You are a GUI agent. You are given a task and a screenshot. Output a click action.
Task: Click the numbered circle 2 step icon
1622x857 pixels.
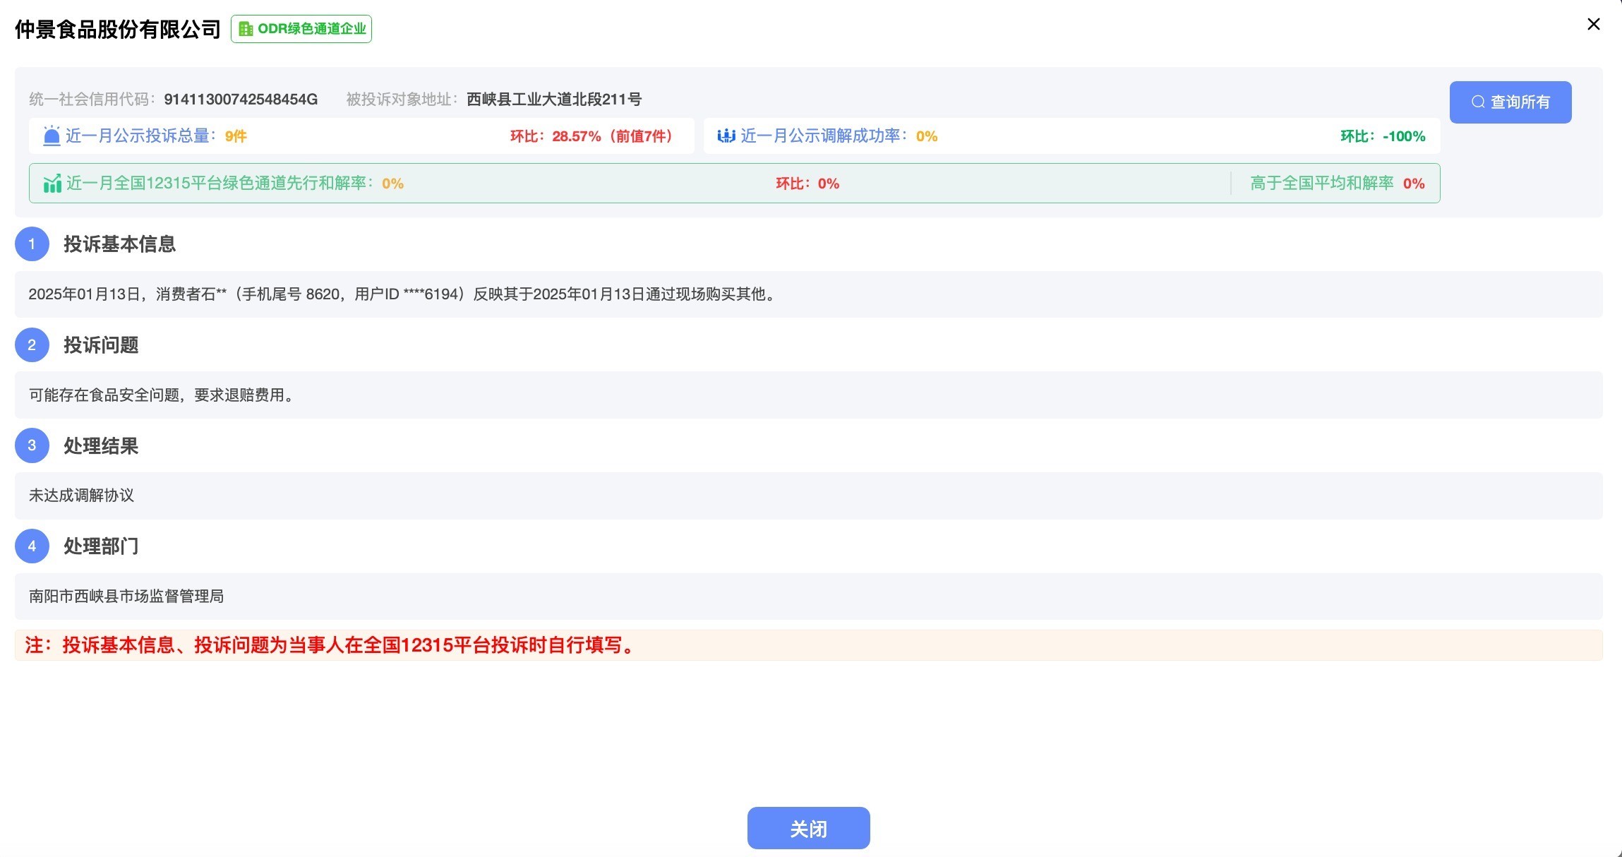click(x=32, y=345)
